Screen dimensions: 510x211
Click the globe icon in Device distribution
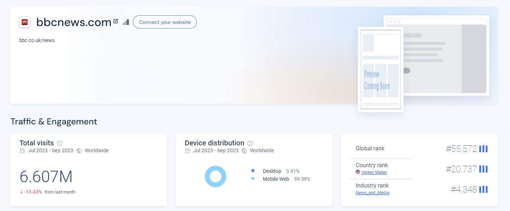pos(244,151)
